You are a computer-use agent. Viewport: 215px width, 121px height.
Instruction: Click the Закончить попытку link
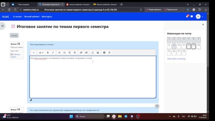click(177, 58)
